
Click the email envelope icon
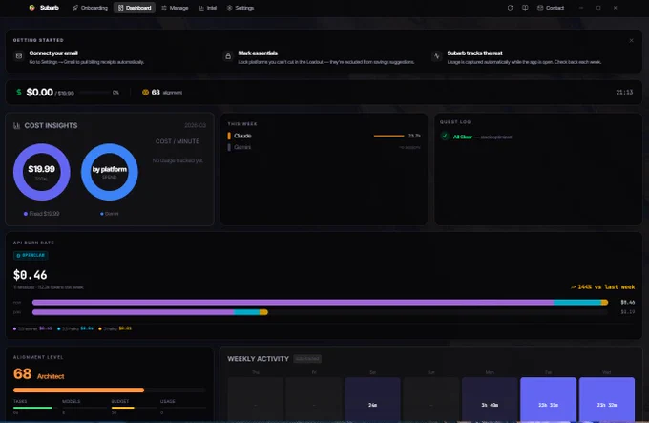point(19,56)
